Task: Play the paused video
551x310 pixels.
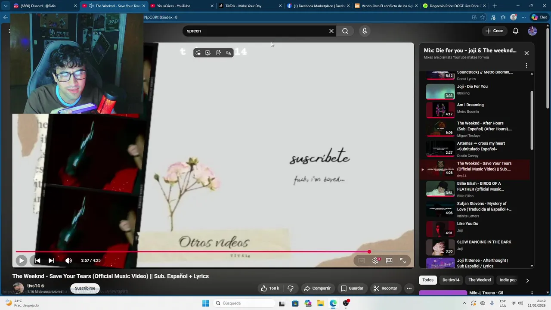Action: [22, 260]
